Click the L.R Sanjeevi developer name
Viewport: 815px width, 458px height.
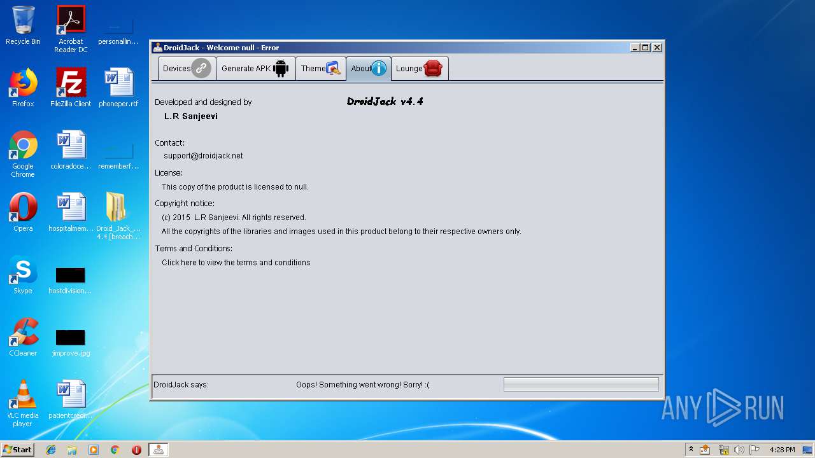[x=191, y=116]
